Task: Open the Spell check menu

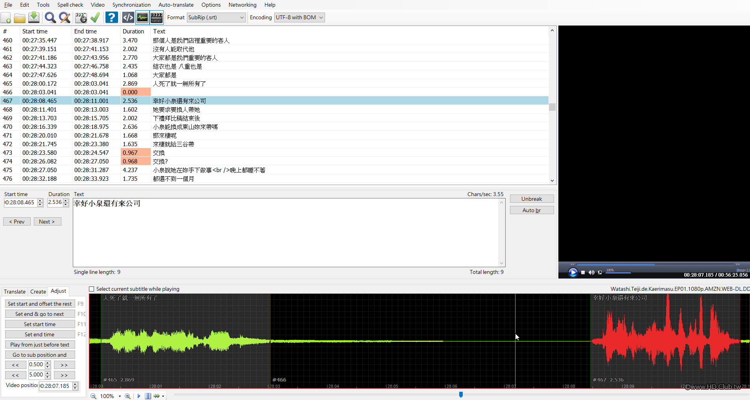Action: 70,5
